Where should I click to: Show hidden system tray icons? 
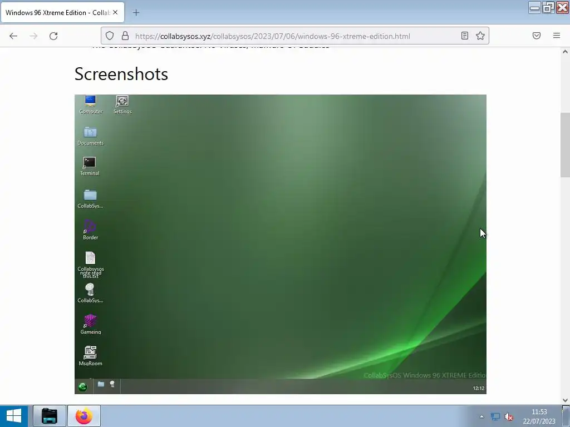(x=481, y=416)
